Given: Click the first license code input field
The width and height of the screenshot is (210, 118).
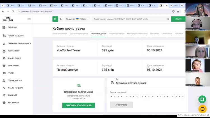Looking at the screenshot, I should (x=116, y=96).
